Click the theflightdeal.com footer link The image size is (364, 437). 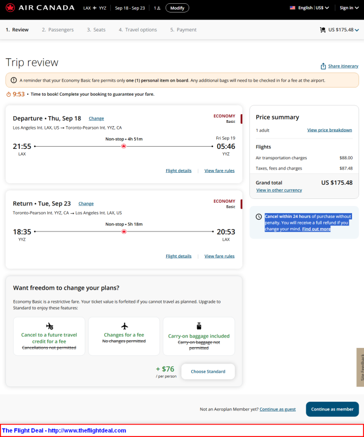click(x=87, y=430)
